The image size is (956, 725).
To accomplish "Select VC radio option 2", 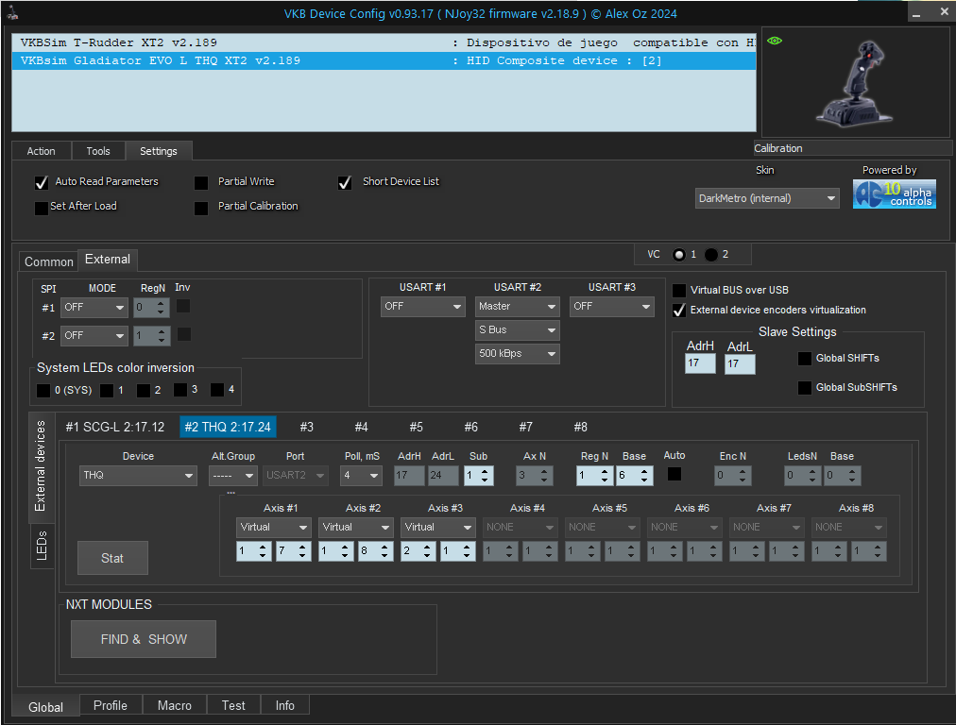I will click(711, 255).
